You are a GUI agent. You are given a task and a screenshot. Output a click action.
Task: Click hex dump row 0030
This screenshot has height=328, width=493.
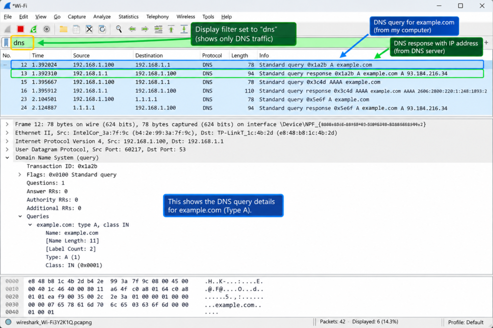134,304
